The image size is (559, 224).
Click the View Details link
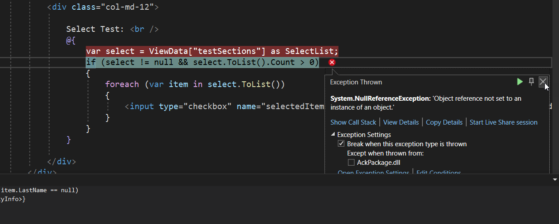click(401, 122)
